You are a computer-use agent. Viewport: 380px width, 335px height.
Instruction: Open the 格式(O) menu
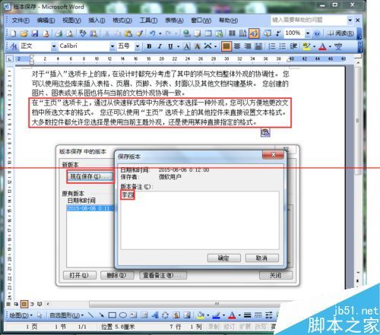tap(122, 21)
